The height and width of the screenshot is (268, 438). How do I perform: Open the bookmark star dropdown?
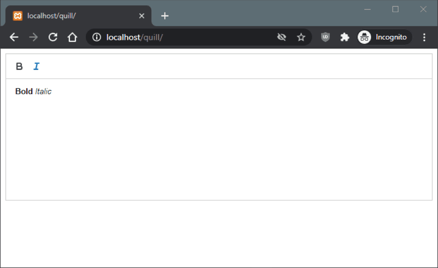[301, 37]
